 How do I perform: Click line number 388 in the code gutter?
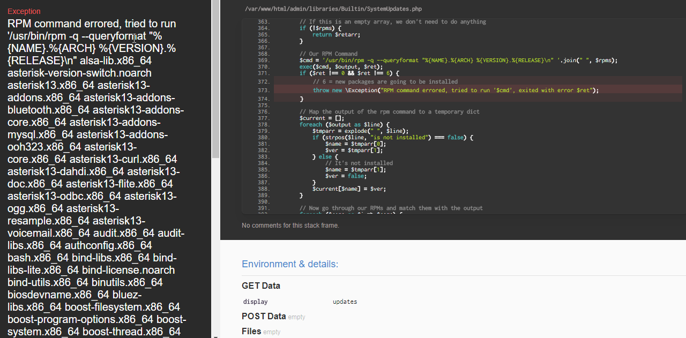coord(263,189)
